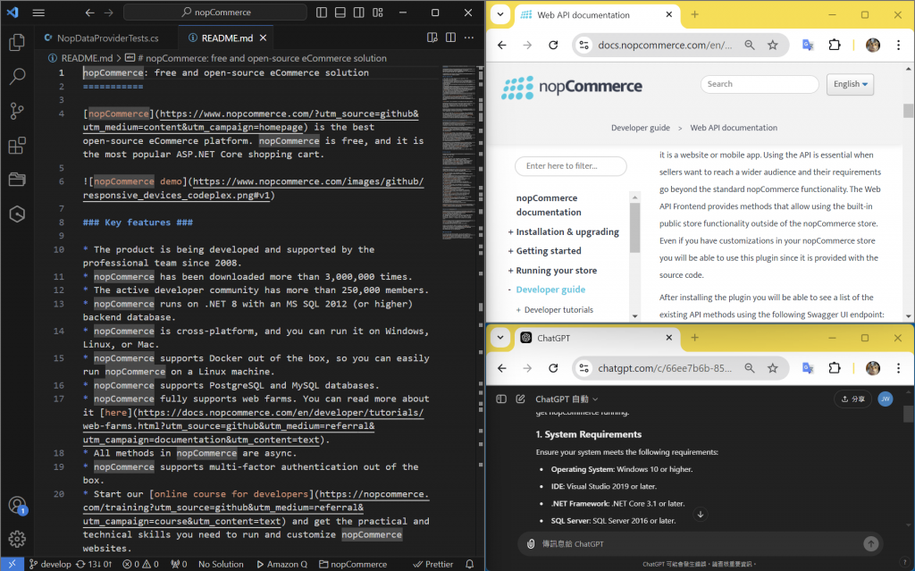The width and height of the screenshot is (915, 571).
Task: Go forward in VS Code navigation history
Action: [x=108, y=13]
